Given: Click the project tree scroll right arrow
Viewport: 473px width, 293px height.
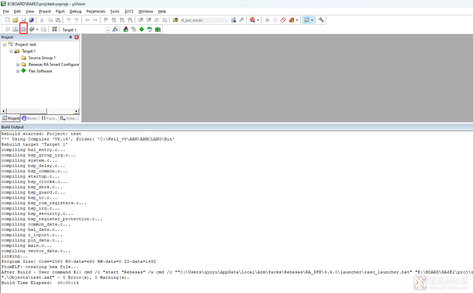Looking at the screenshot, I should [76, 111].
